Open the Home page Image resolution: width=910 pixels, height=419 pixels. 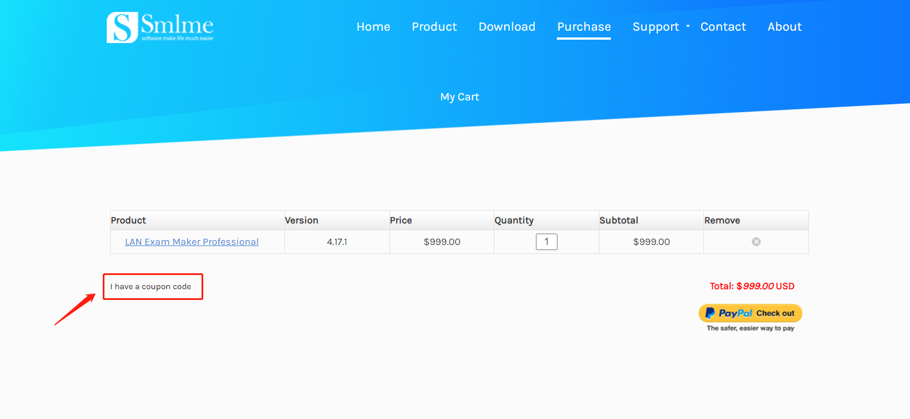[374, 27]
